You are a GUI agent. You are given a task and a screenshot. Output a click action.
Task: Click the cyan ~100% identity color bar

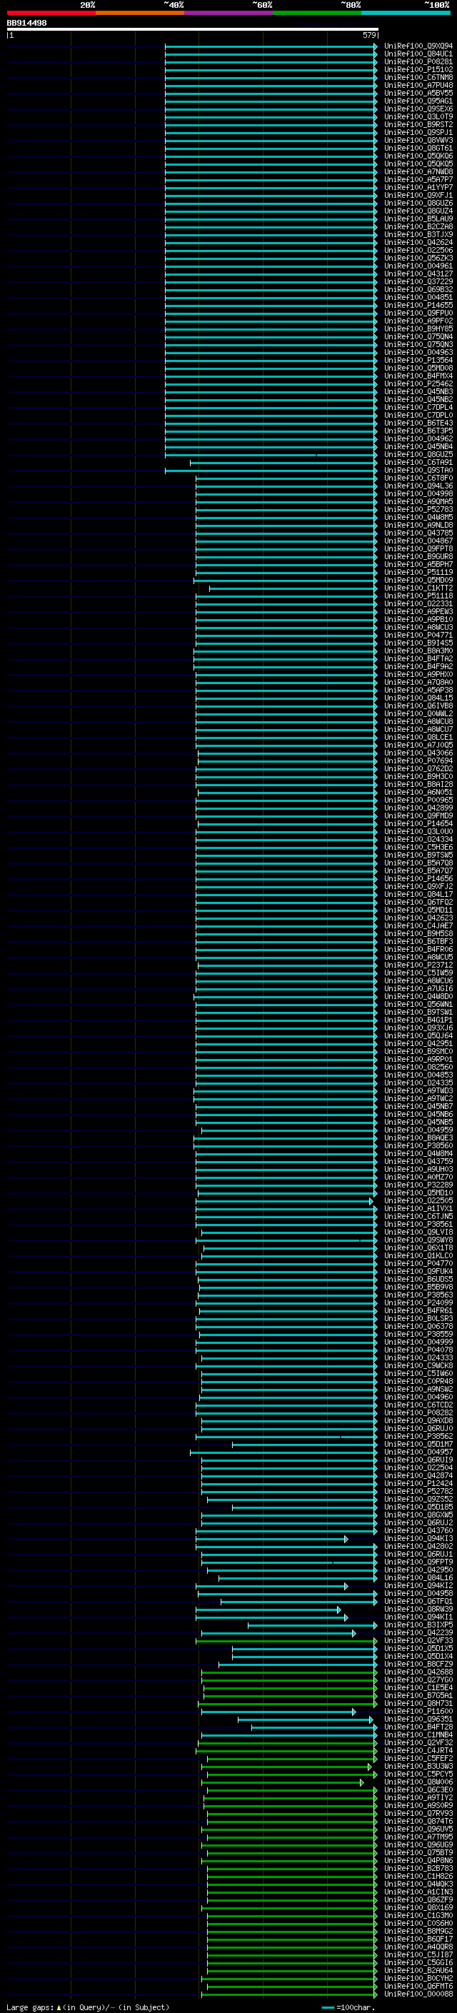click(x=406, y=13)
